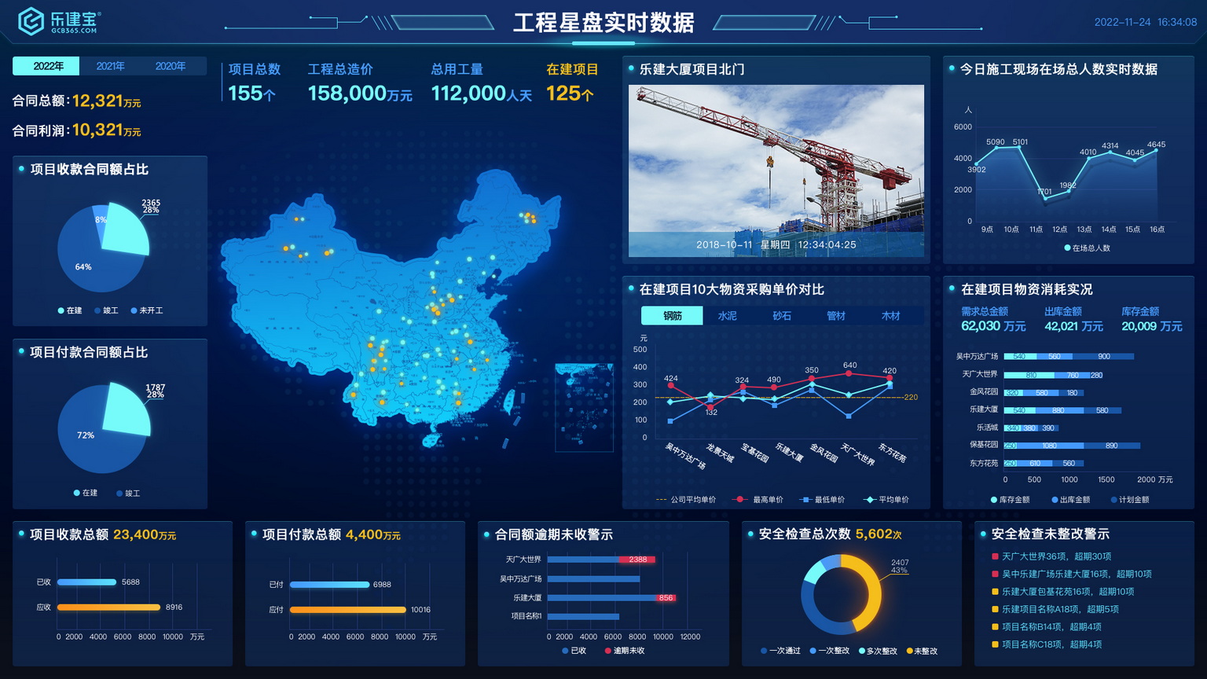The image size is (1207, 679).
Task: Toggle the 最低单价 legend item
Action: [822, 500]
